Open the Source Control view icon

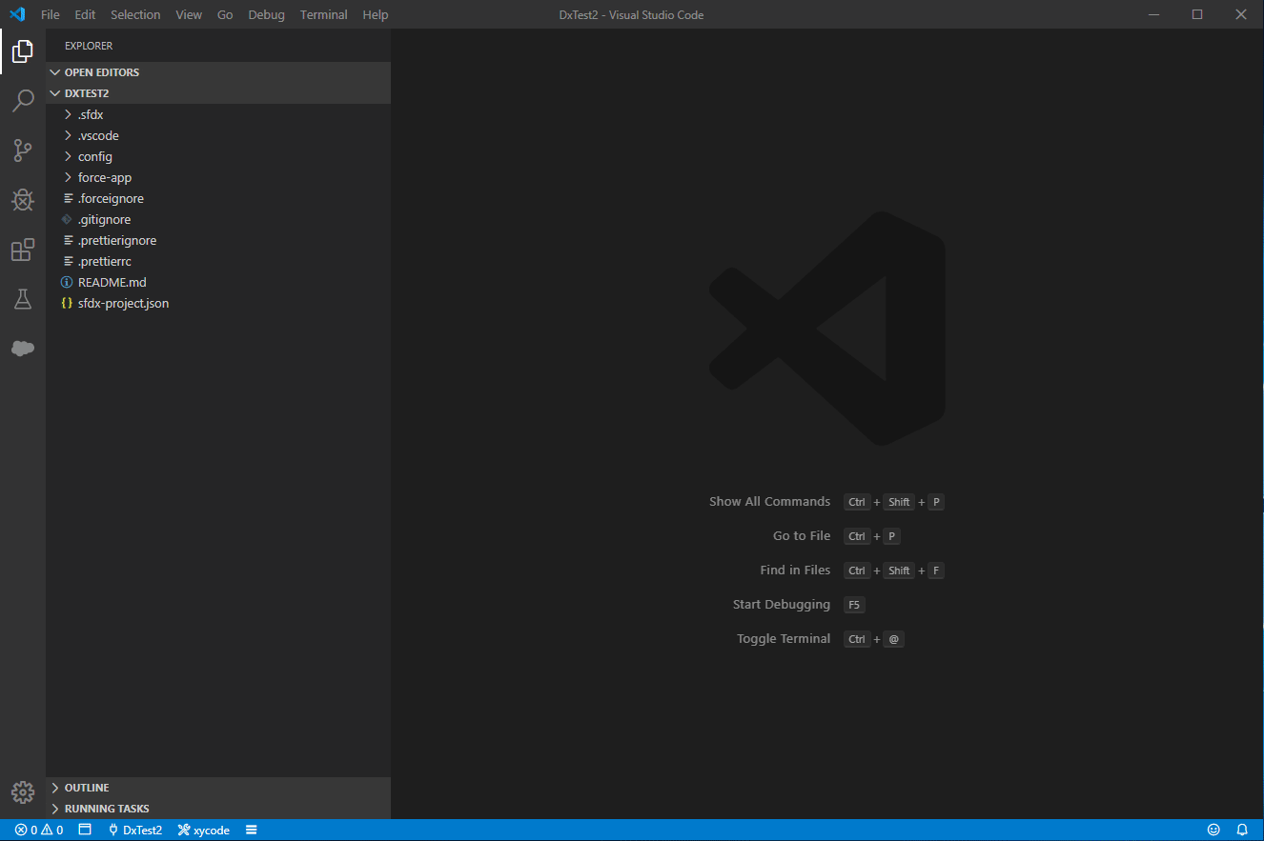[x=23, y=150]
